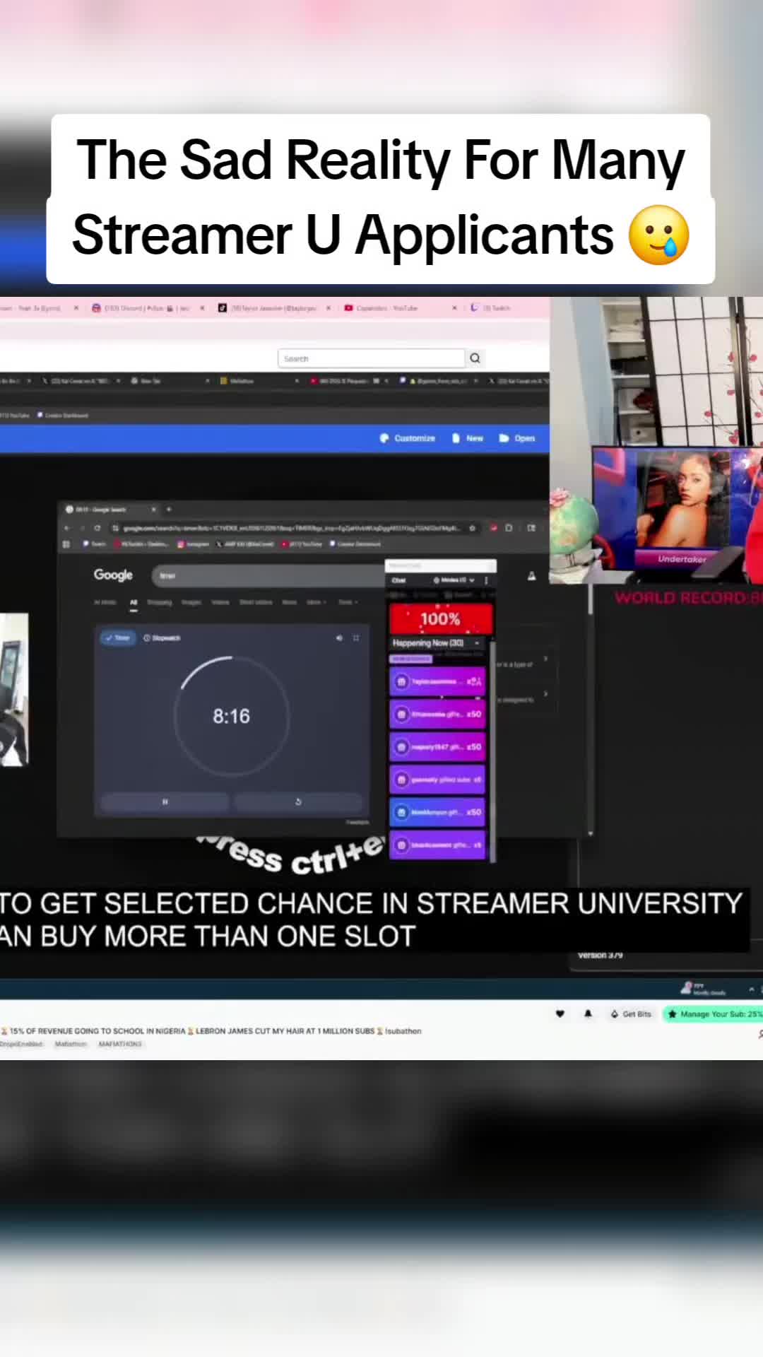This screenshot has height=1357, width=763.
Task: Close the YouTube browser tab
Action: click(x=454, y=308)
